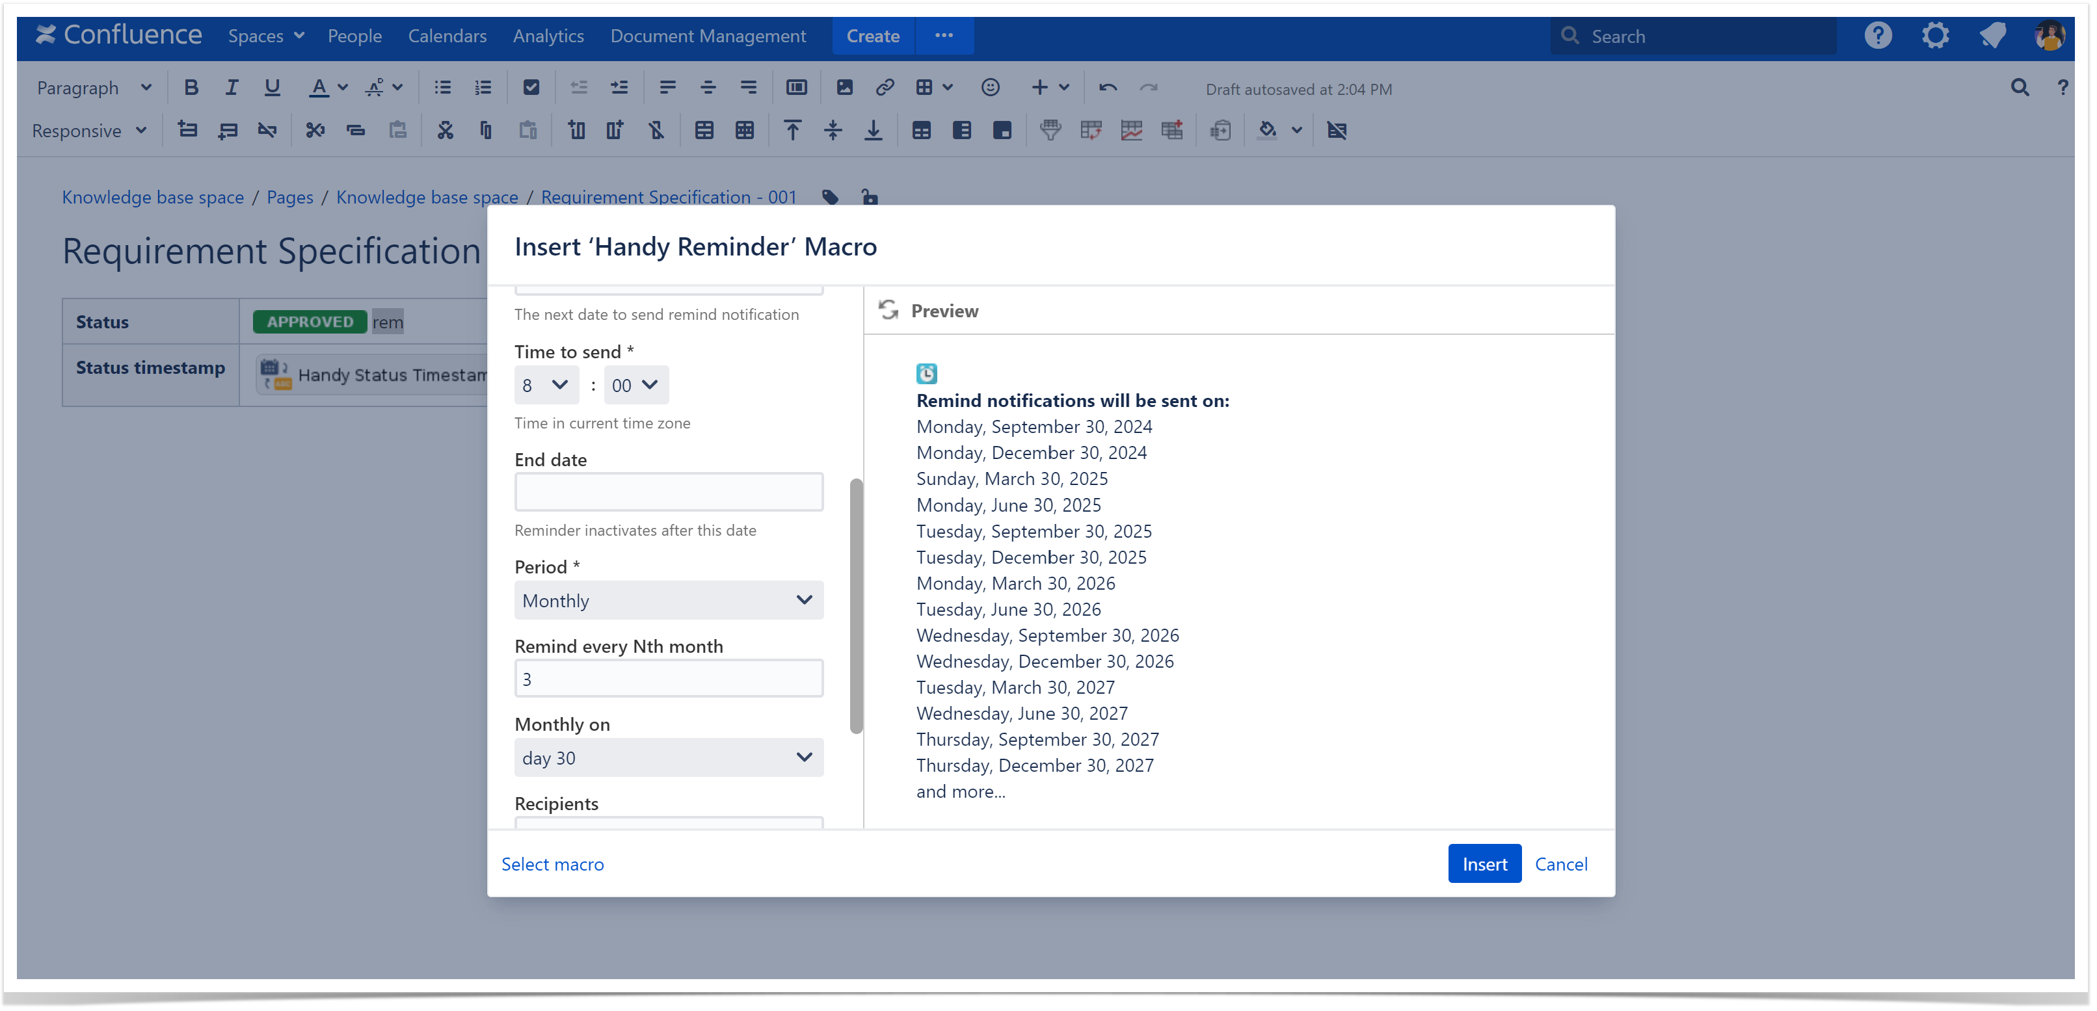The width and height of the screenshot is (2097, 1011).
Task: Click the emoji insert icon
Action: pos(990,87)
